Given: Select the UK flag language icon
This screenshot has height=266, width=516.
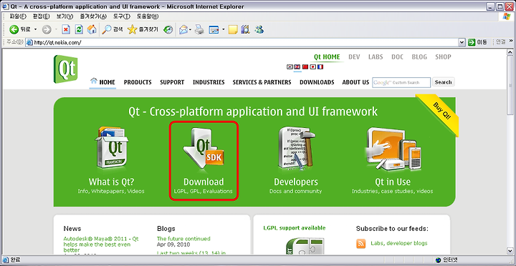Looking at the screenshot, I should coord(297,66).
